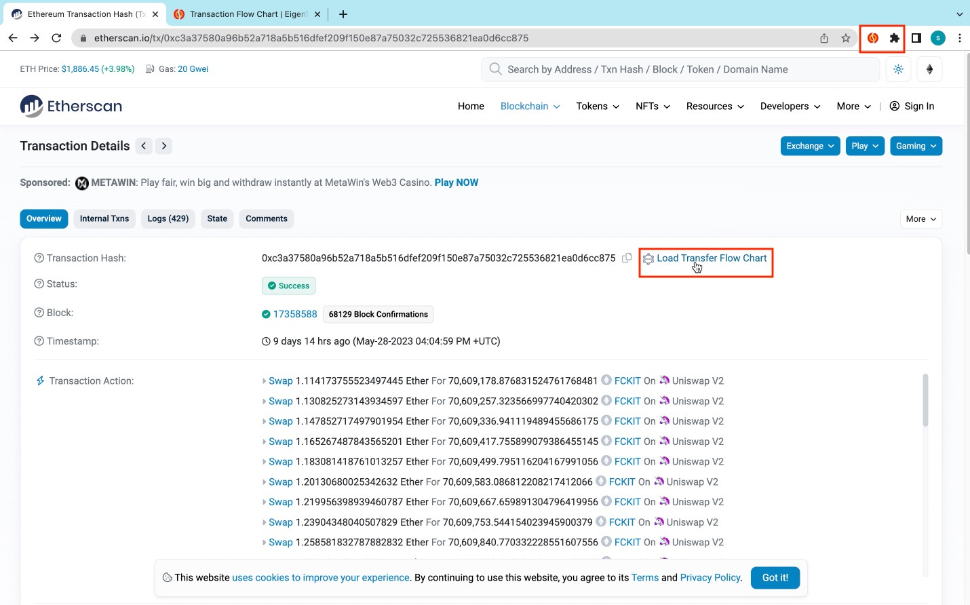The width and height of the screenshot is (970, 605).
Task: Open block 17358588 link
Action: 295,314
